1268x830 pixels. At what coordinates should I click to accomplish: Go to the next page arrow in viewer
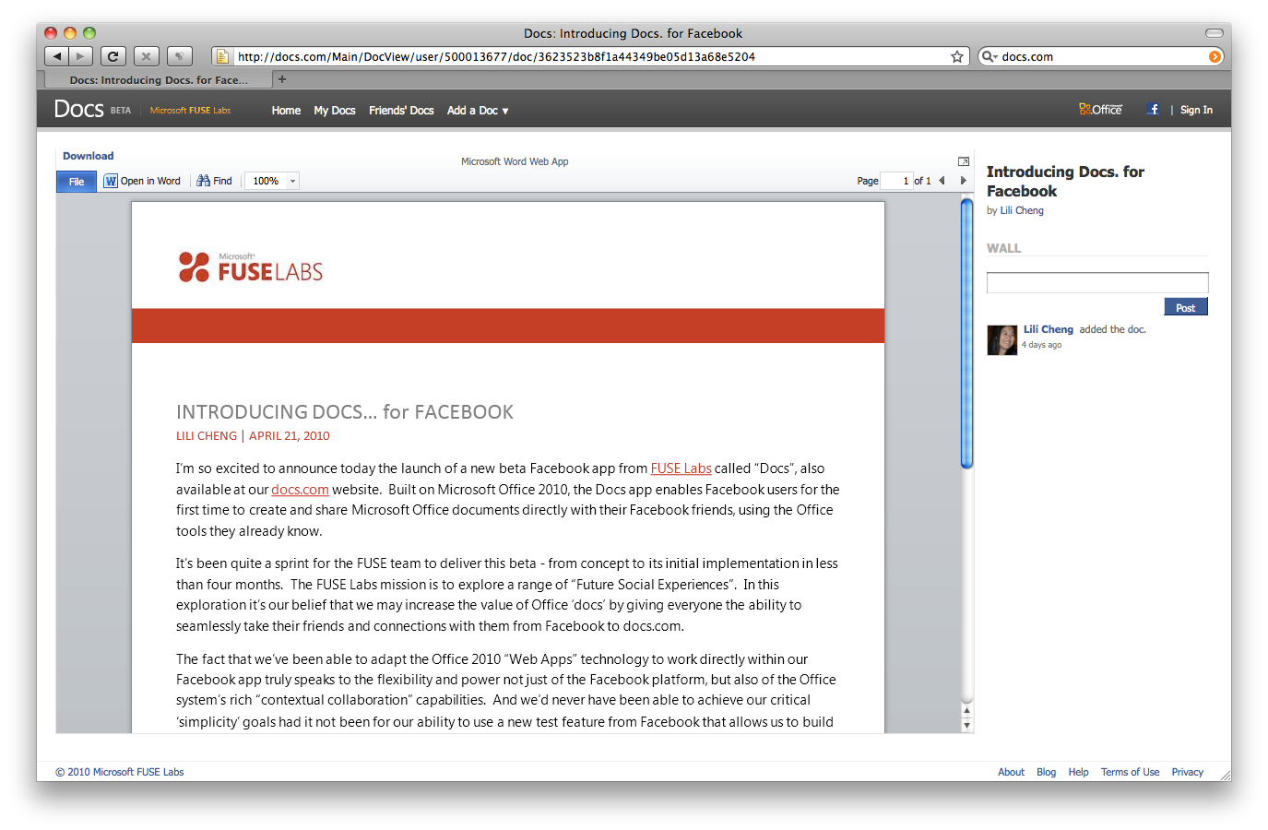pyautogui.click(x=964, y=181)
